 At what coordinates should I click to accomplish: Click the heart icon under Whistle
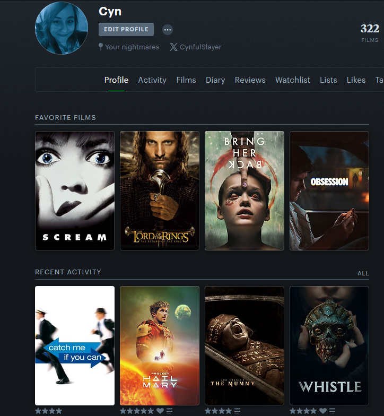pyautogui.click(x=322, y=411)
